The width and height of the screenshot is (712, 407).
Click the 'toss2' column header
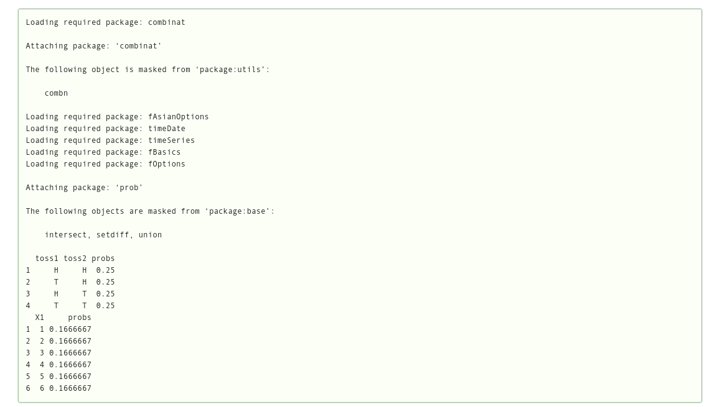[x=75, y=258]
